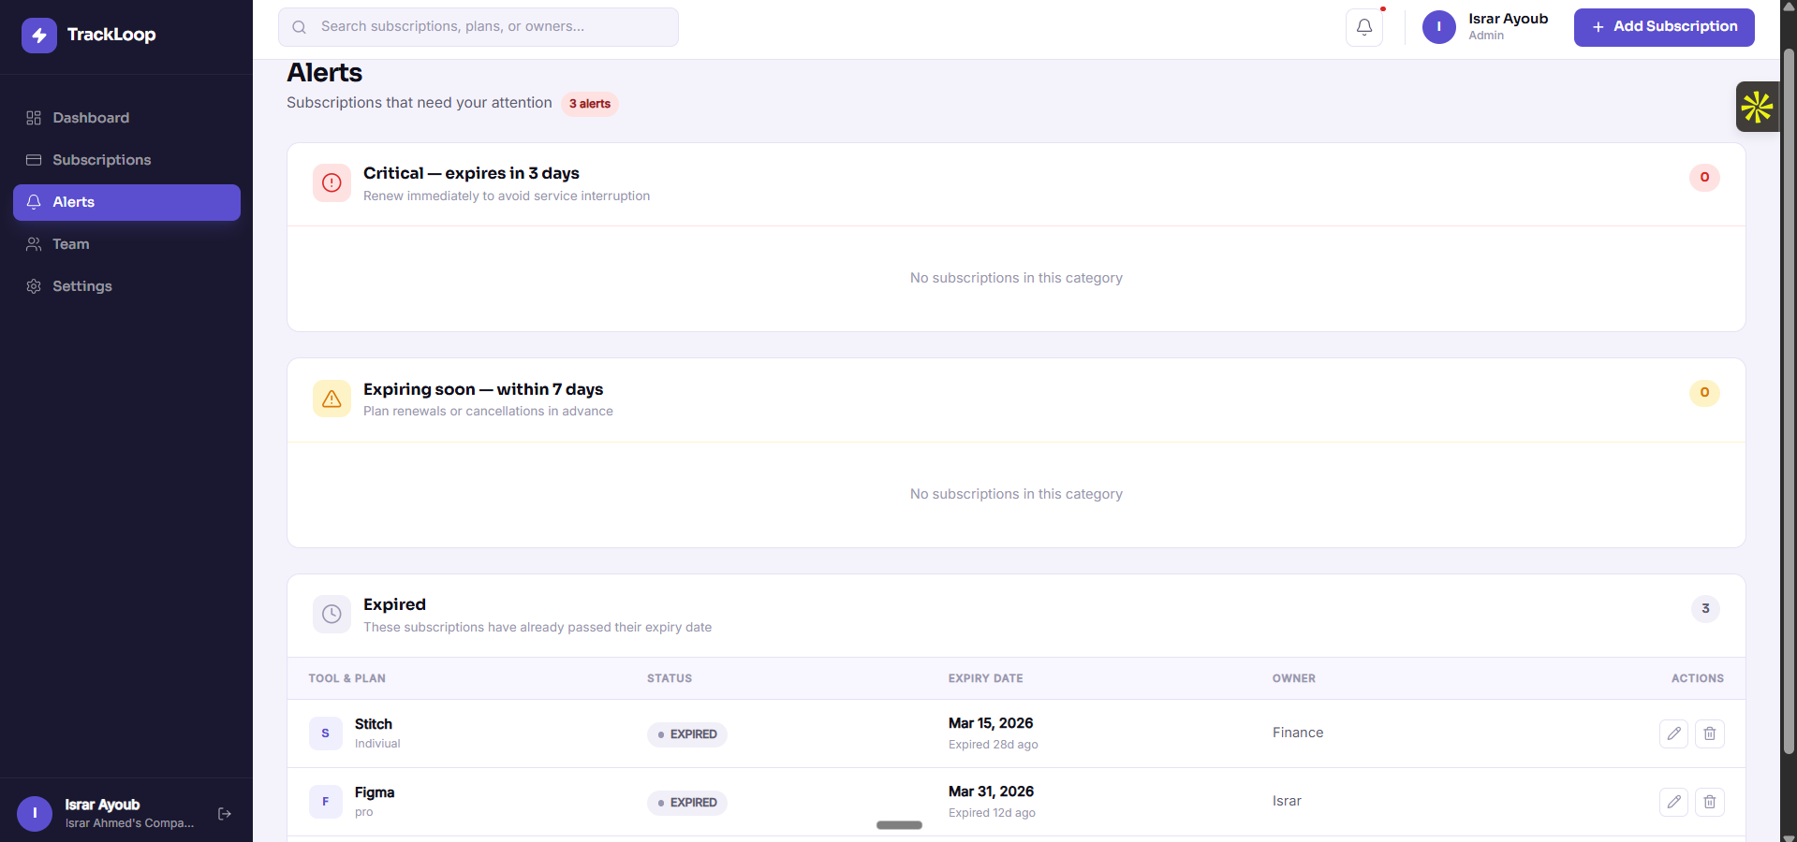Click the Expired clock icon
Screen dimensions: 1797x842
pos(331,614)
